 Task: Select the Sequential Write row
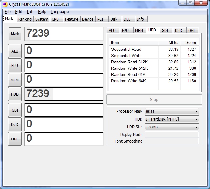153,56
